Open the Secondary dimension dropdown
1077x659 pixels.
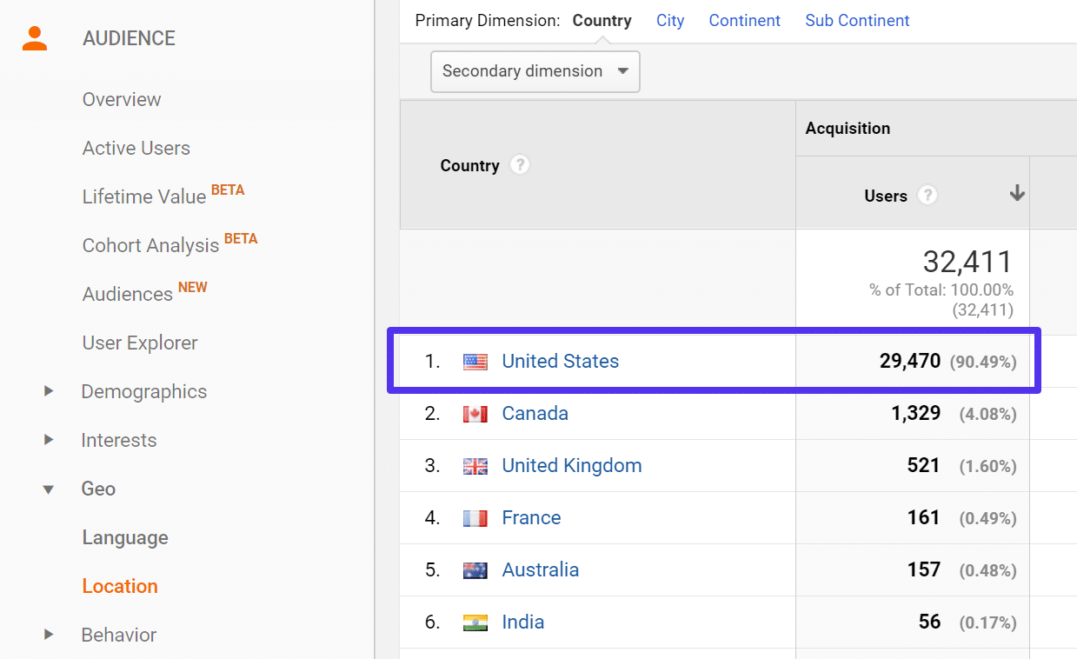[x=534, y=70]
